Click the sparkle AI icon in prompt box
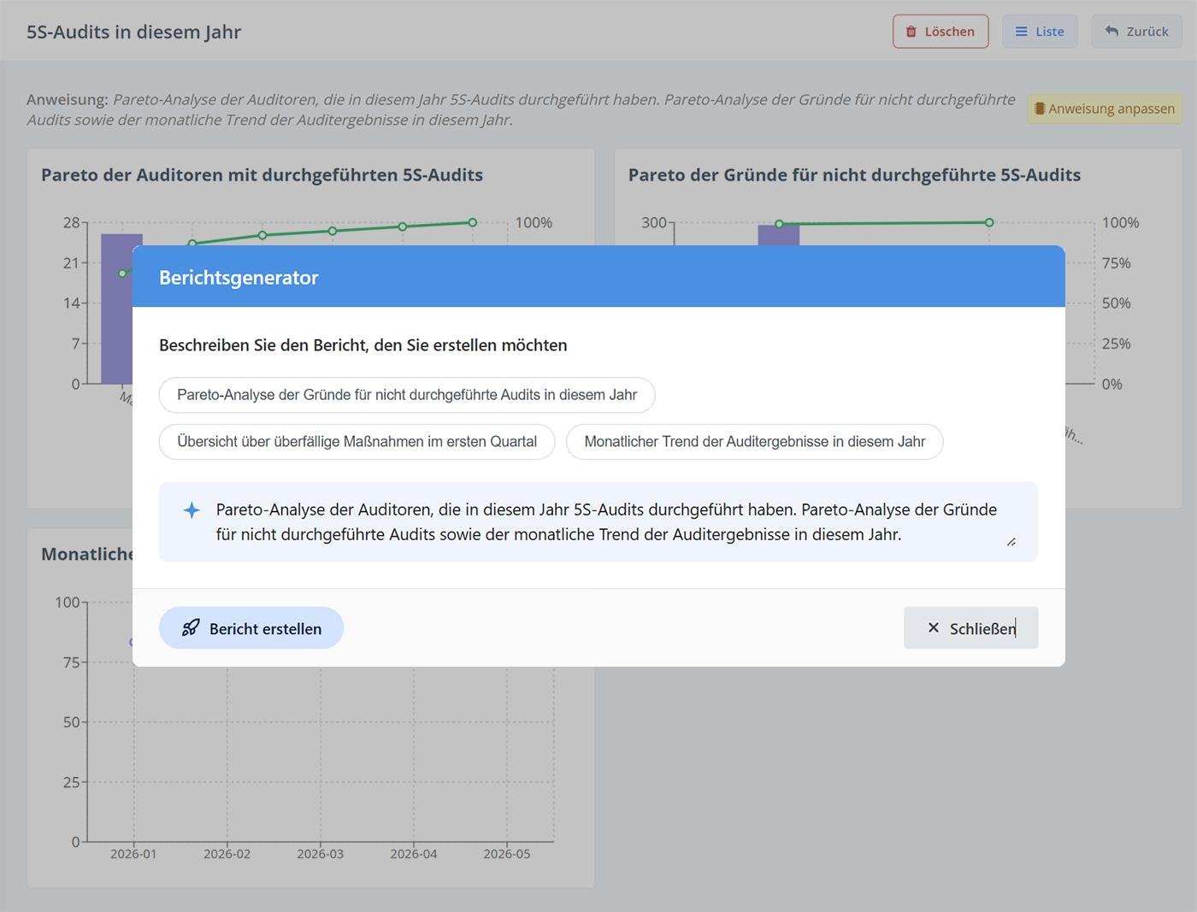The image size is (1197, 912). pyautogui.click(x=192, y=510)
